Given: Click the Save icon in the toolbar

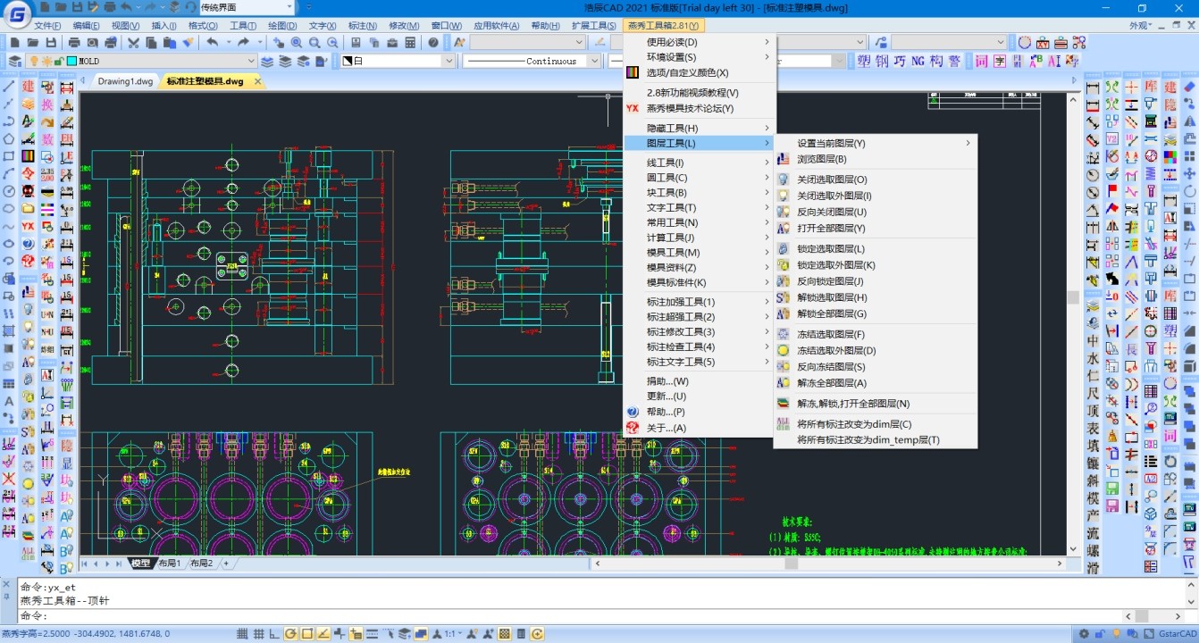Looking at the screenshot, I should point(51,42).
